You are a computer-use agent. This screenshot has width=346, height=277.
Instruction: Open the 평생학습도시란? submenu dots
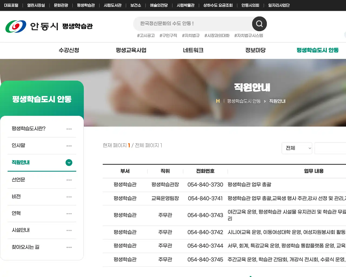tap(69, 129)
